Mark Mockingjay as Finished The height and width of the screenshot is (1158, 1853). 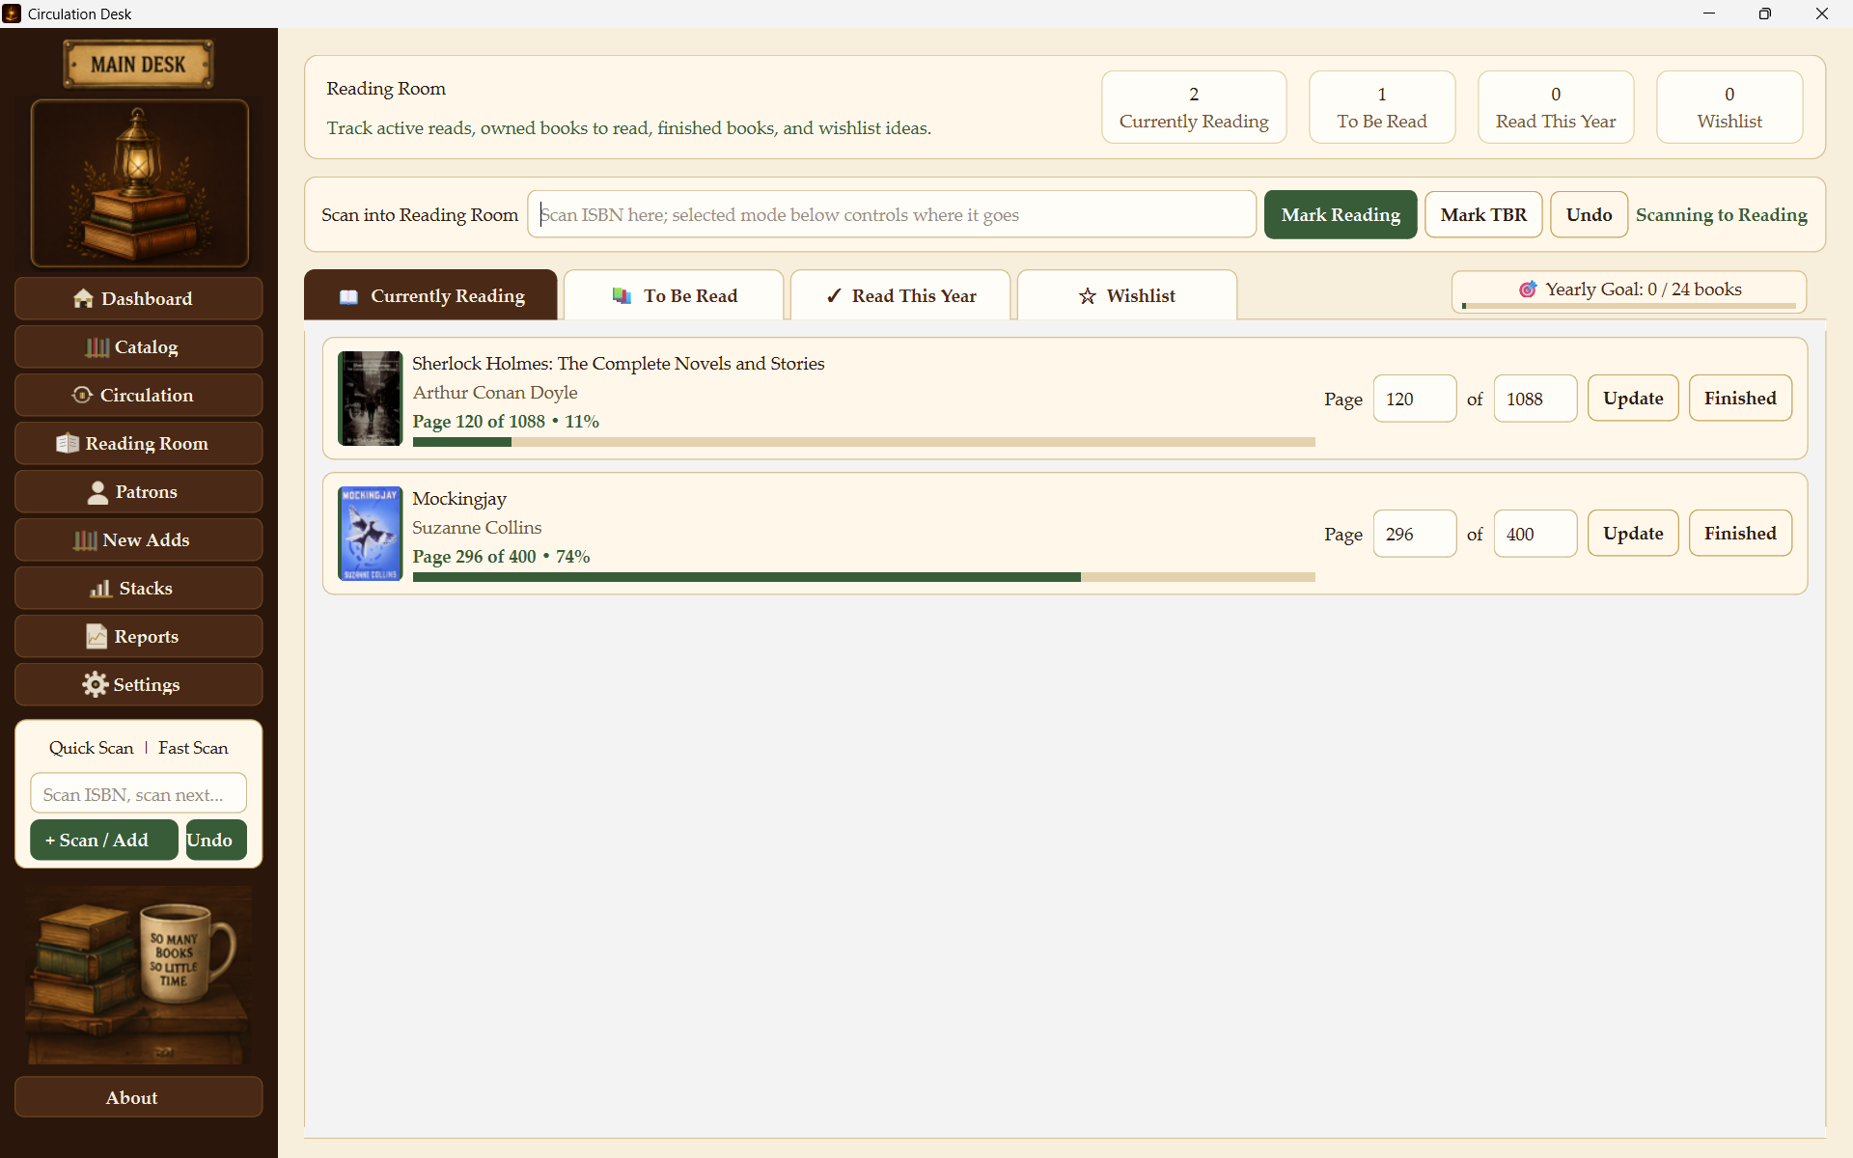tap(1739, 533)
